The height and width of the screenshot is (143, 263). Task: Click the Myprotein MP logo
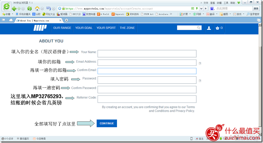(40, 28)
